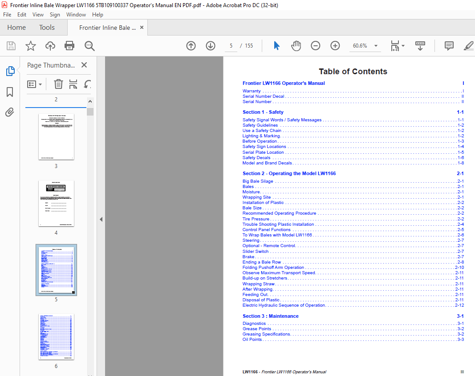Viewport: 475px width, 376px height.
Task: Click the fit page scrolling icon
Action: tap(395, 46)
